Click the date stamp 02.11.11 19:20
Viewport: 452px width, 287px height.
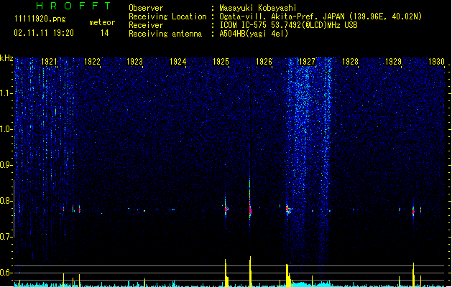44,33
